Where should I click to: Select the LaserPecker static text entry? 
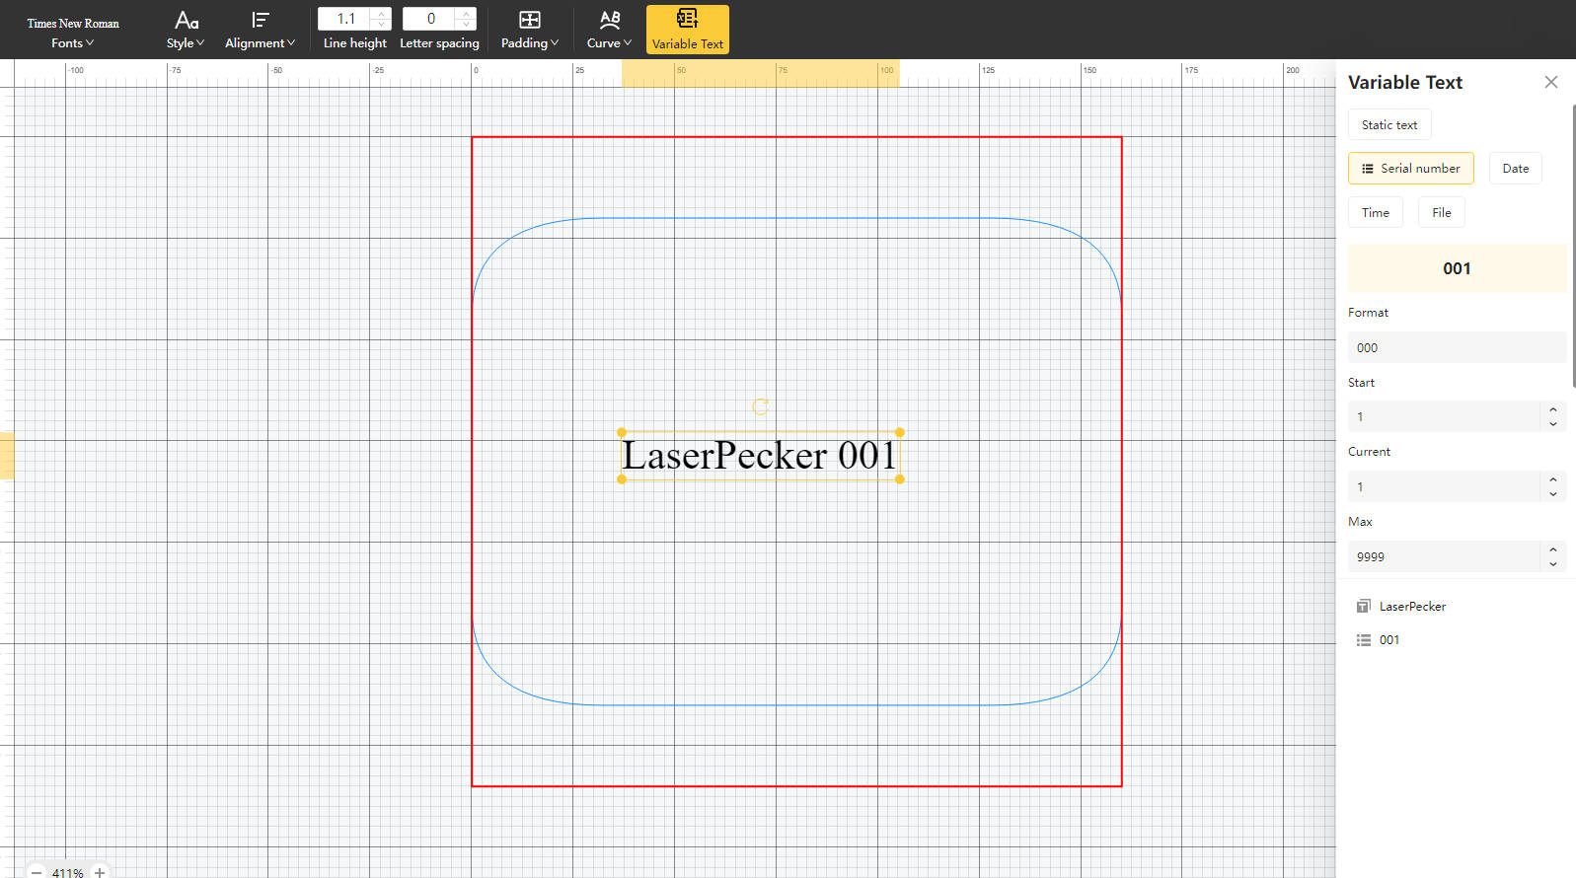pyautogui.click(x=1412, y=606)
